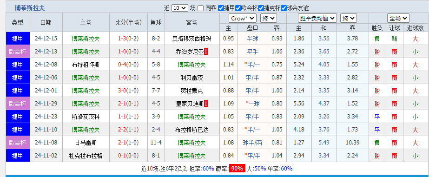Viewport: 429px width, 177px height.
Task: Open the 胜平负均值 dropdown
Action: pos(317,18)
